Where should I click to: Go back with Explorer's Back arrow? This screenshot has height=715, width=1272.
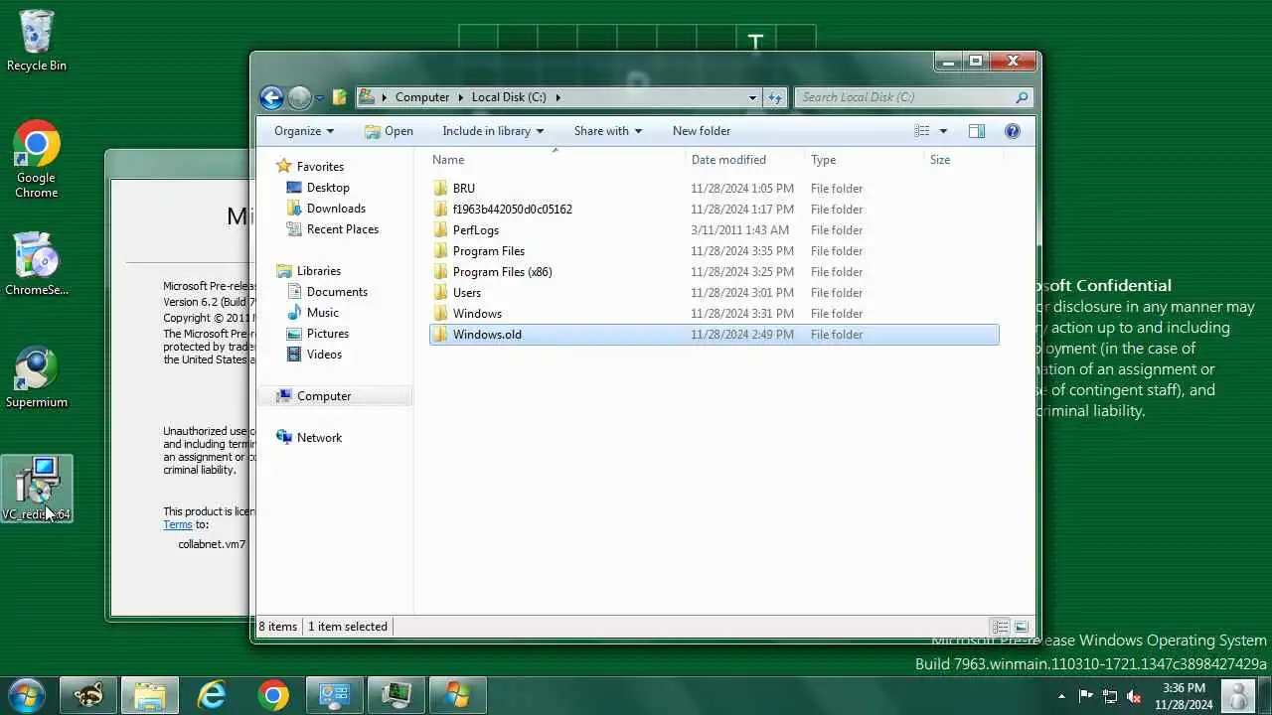click(271, 97)
